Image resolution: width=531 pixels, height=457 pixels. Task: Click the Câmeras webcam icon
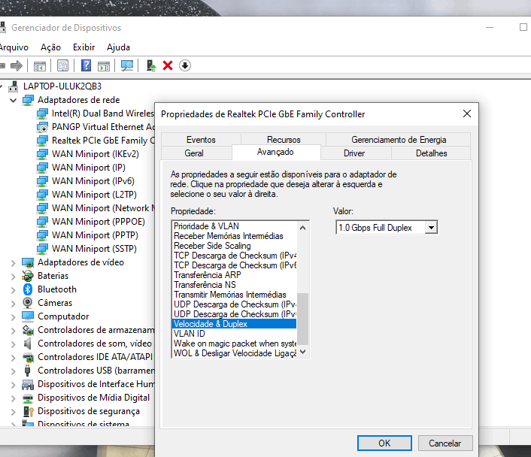27,303
